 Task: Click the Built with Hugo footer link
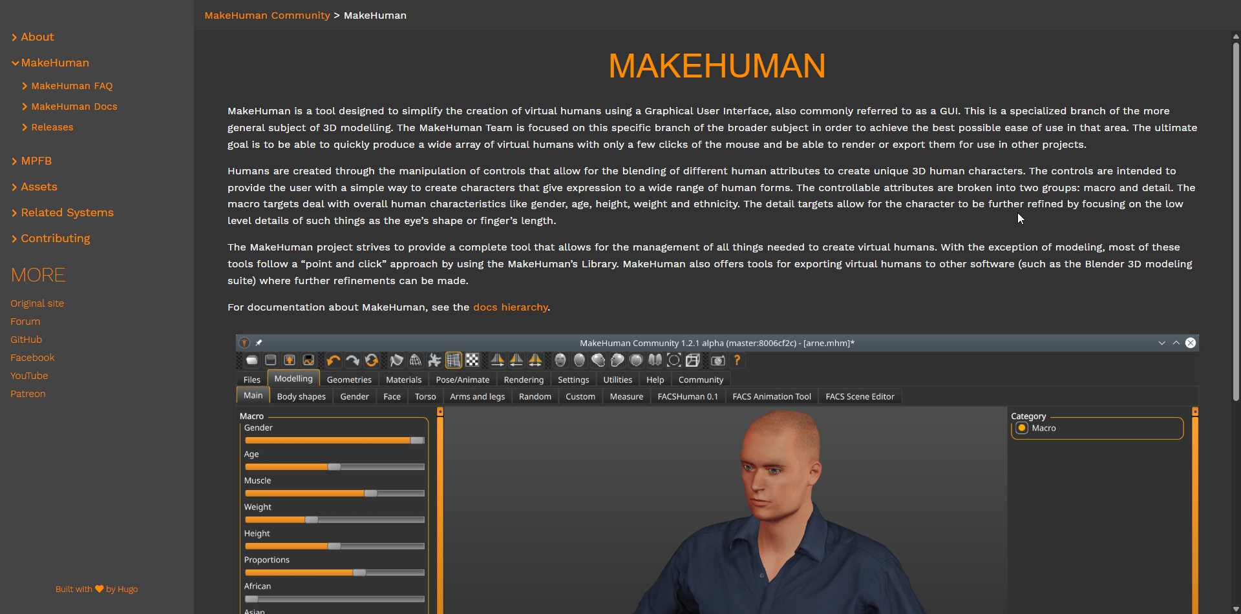(96, 589)
